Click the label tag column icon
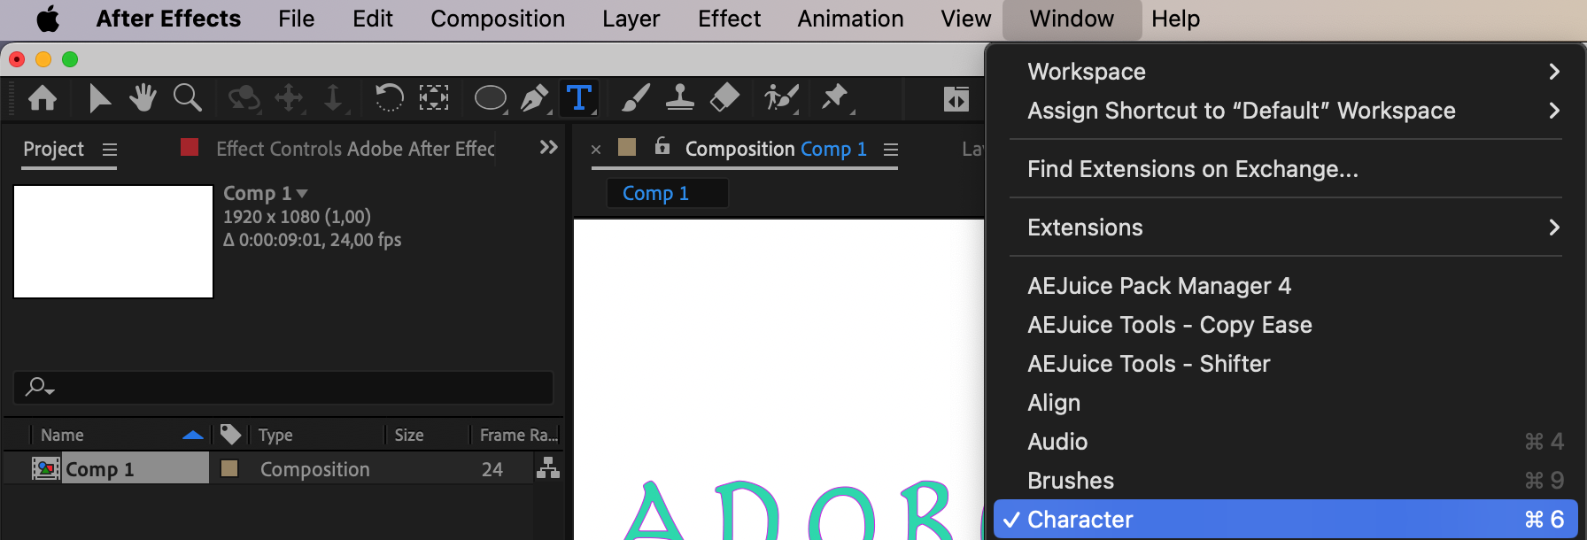Image resolution: width=1587 pixels, height=540 pixels. tap(230, 434)
